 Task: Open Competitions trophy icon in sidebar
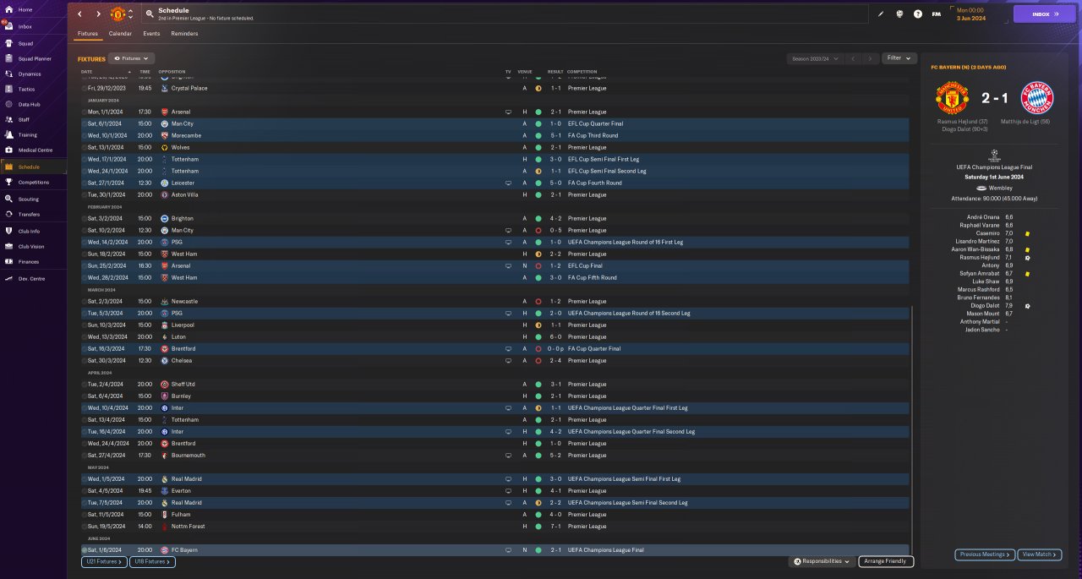tap(8, 182)
